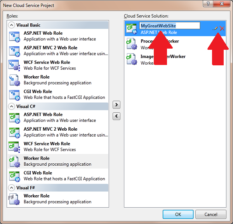The height and width of the screenshot is (224, 233).
Task: Select the Visual Basic Worker Role icon
Action: pyautogui.click(x=14, y=80)
